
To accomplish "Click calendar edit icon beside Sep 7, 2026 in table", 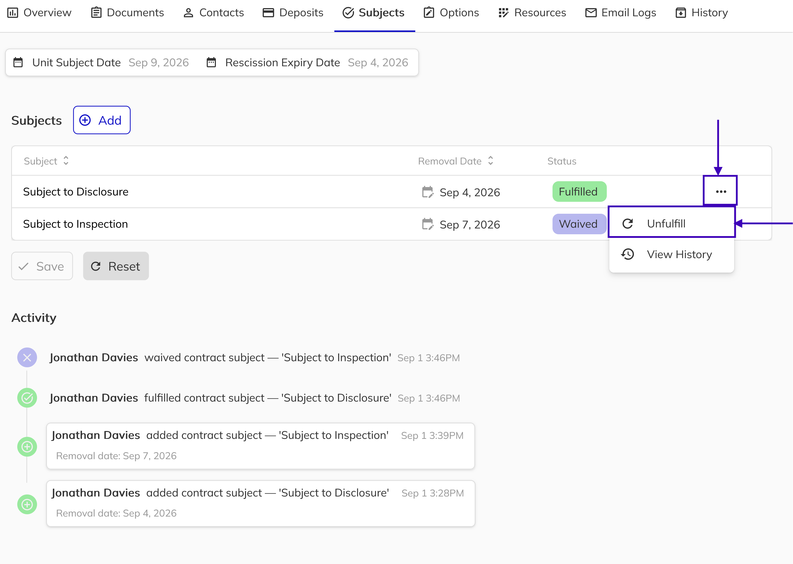I will click(427, 224).
